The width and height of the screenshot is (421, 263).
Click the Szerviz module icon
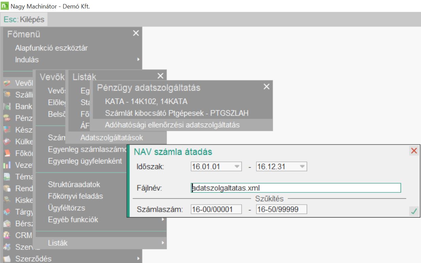[x=7, y=247]
